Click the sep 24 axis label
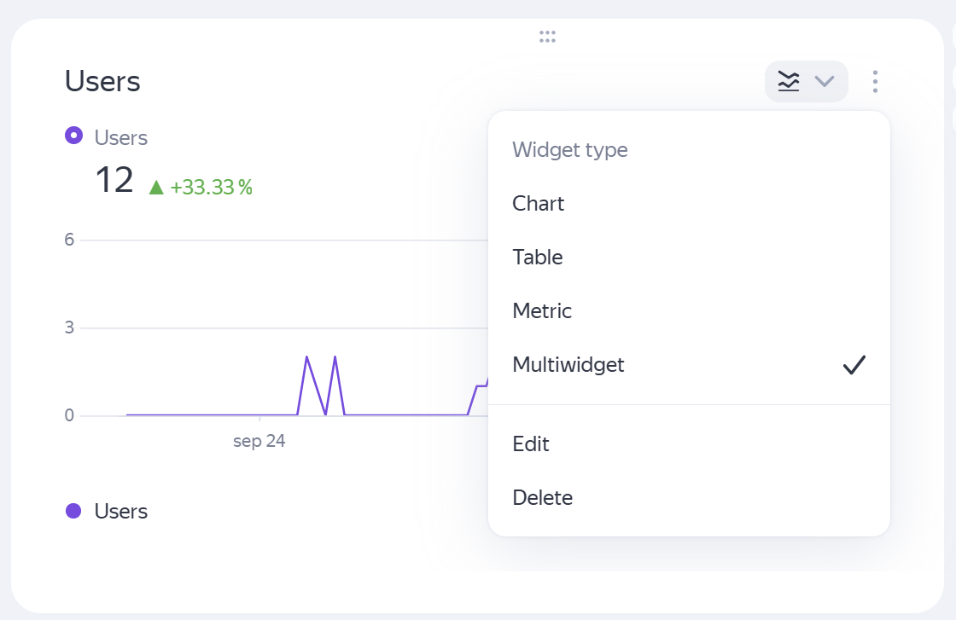The image size is (956, 620). click(x=259, y=442)
